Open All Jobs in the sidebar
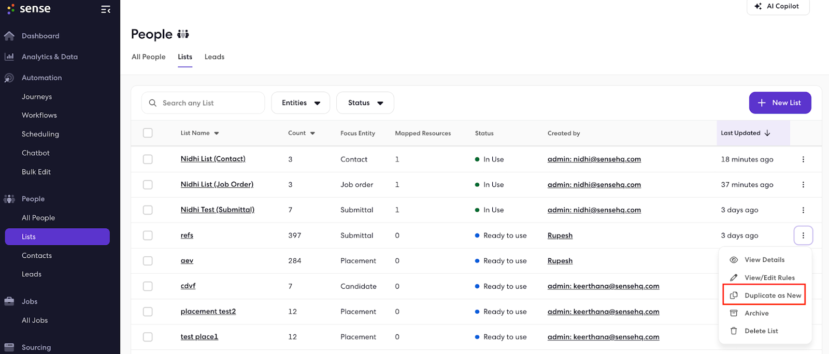 (35, 320)
